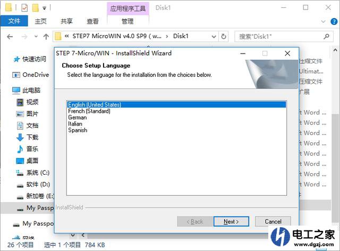Close the InstallShield Wizard dialog

(287, 53)
